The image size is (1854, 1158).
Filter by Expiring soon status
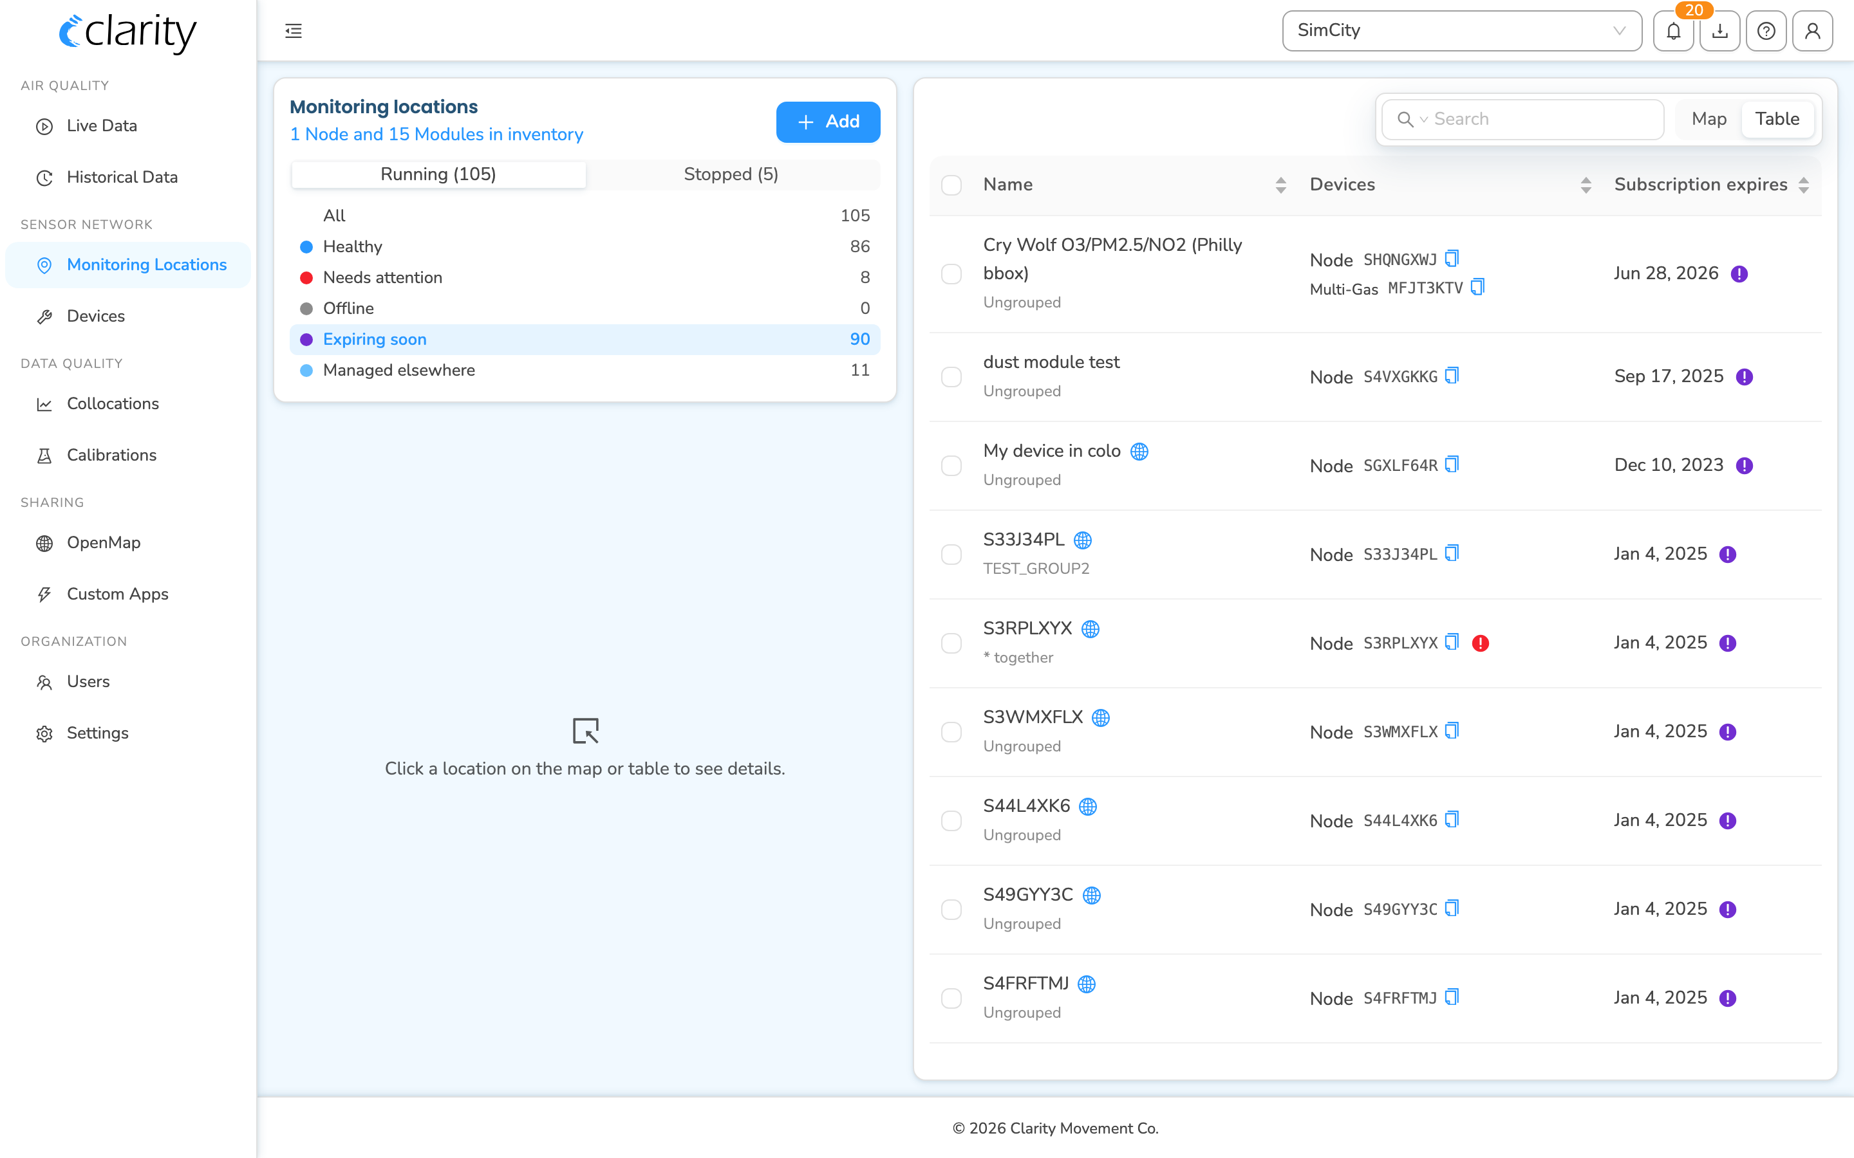point(585,339)
